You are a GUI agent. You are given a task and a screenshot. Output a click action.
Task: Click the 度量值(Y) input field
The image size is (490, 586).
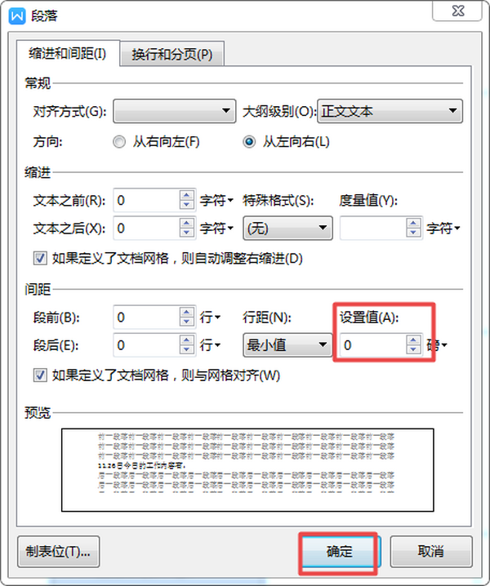pos(373,228)
